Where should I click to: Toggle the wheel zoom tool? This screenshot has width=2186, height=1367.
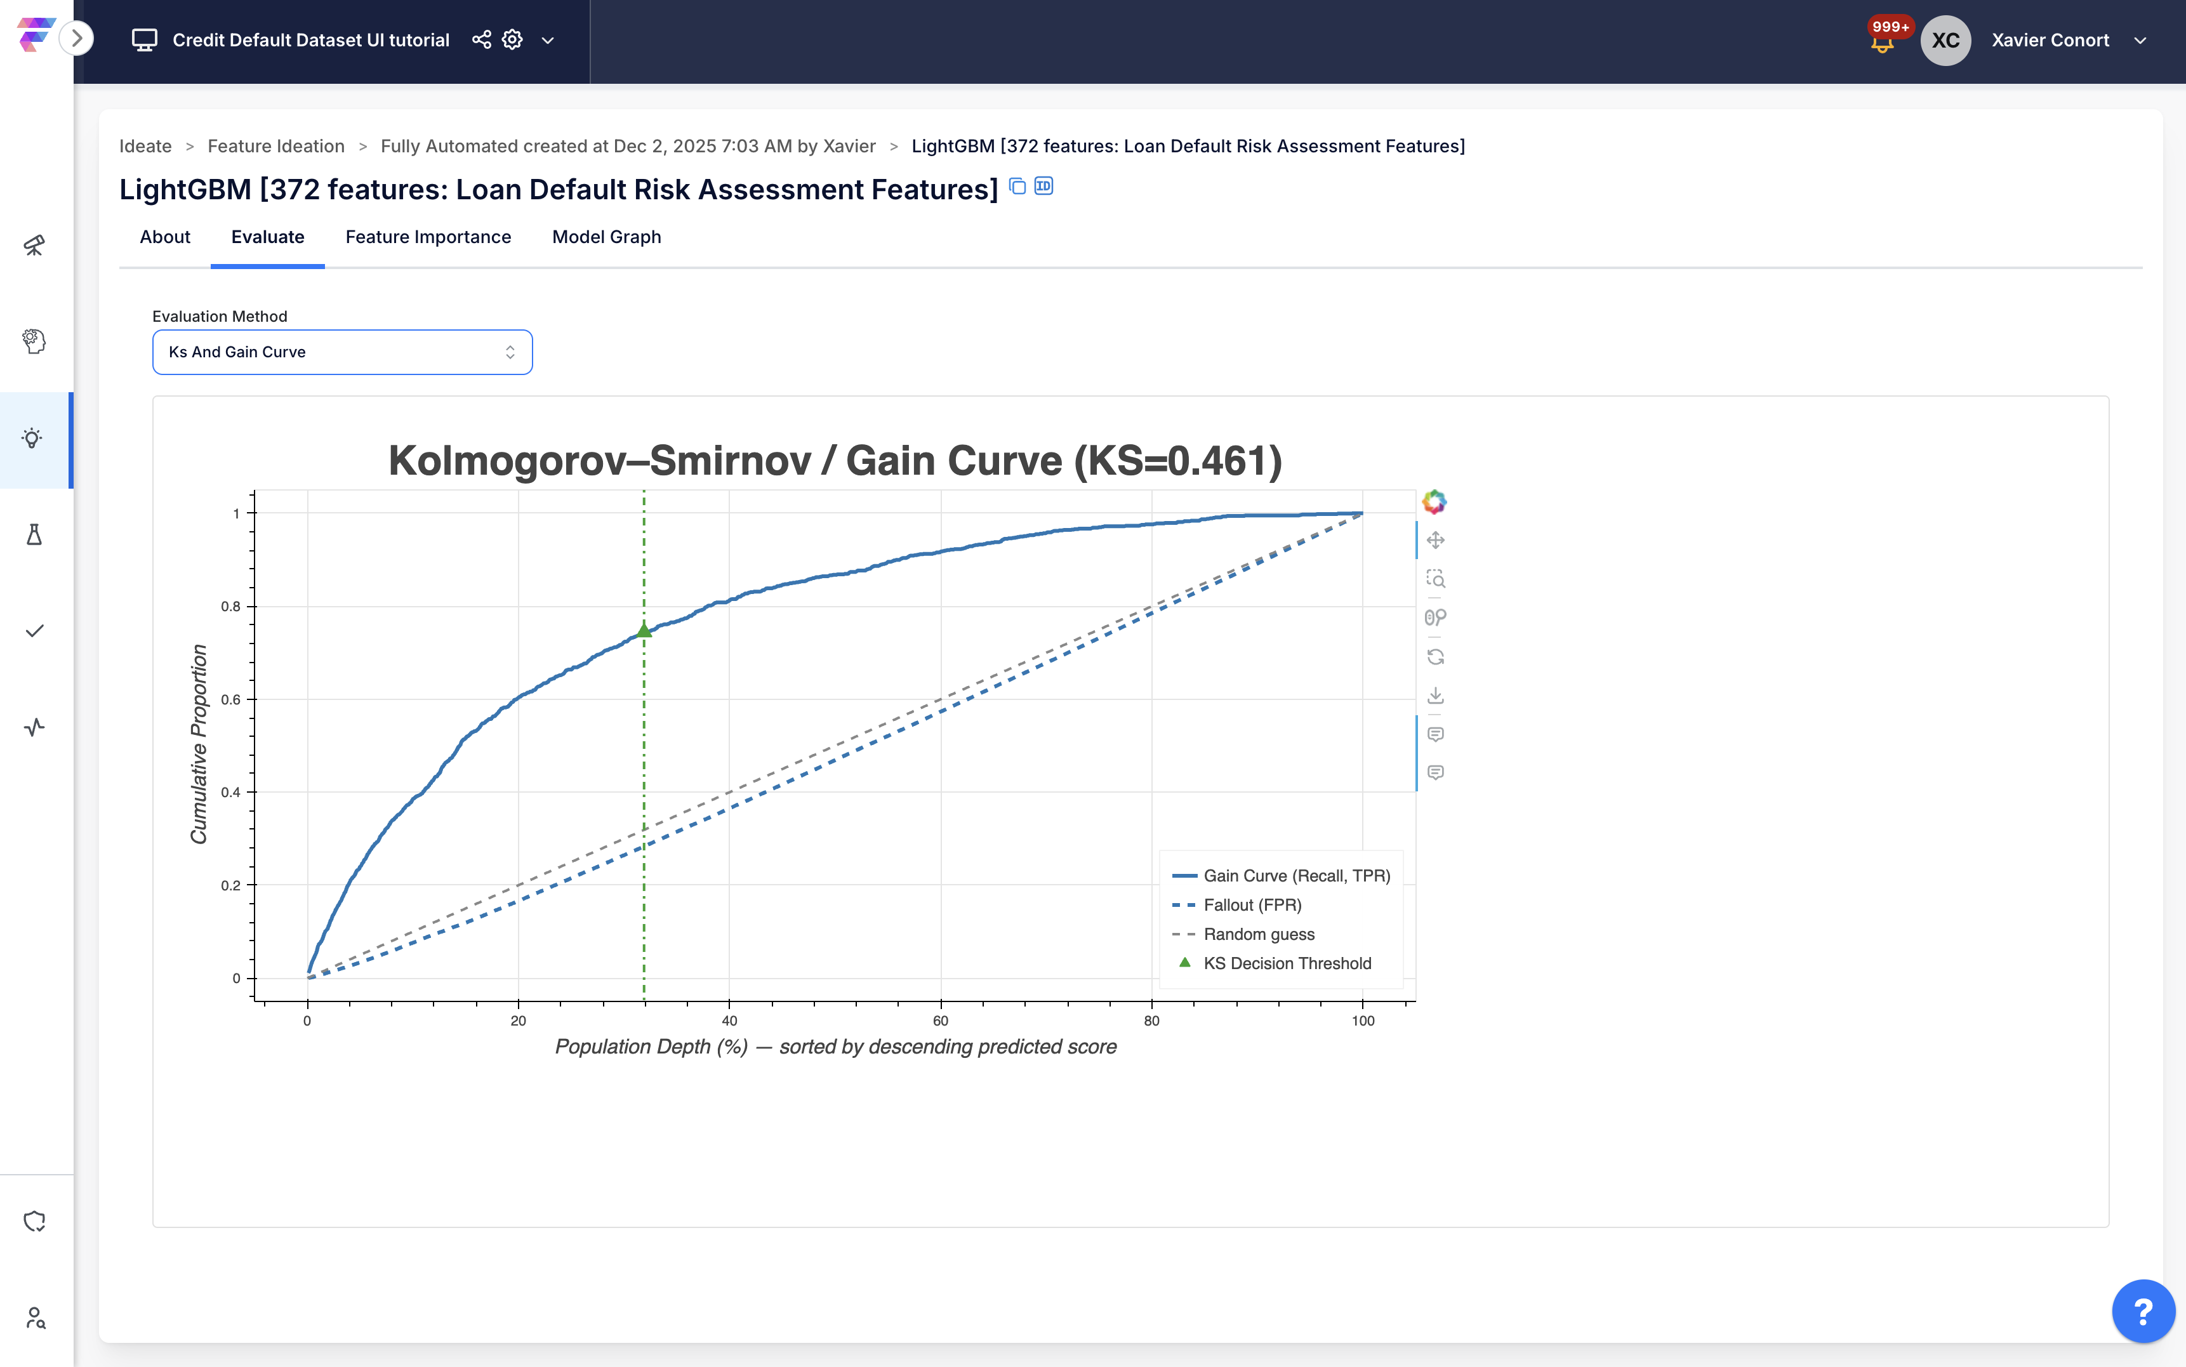[1434, 617]
